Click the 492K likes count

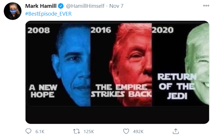[138, 132]
